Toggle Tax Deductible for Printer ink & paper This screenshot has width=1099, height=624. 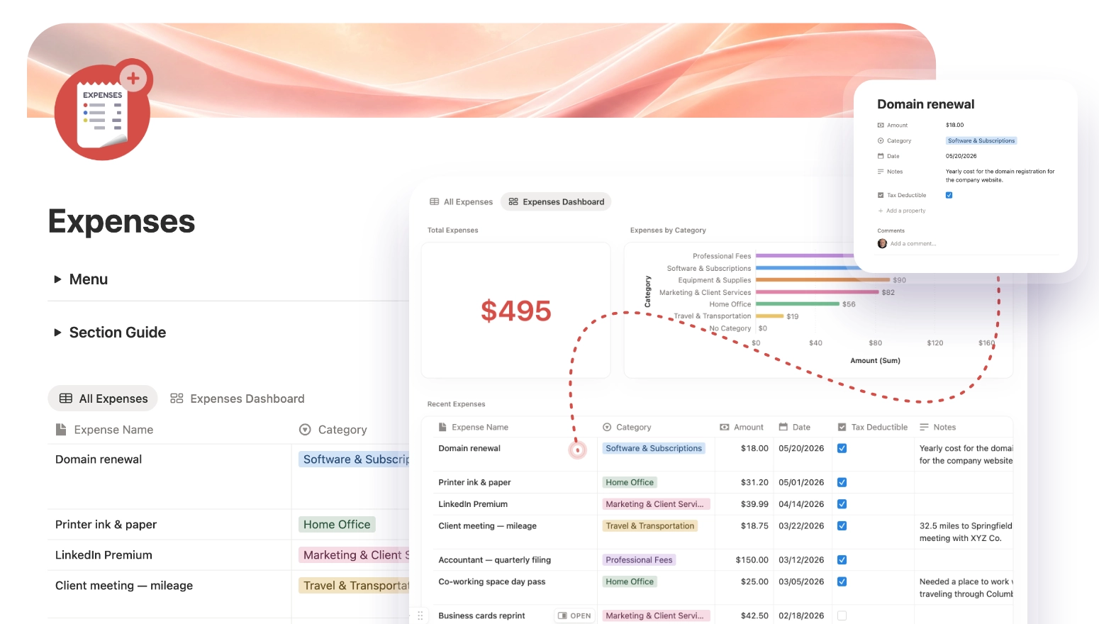842,482
